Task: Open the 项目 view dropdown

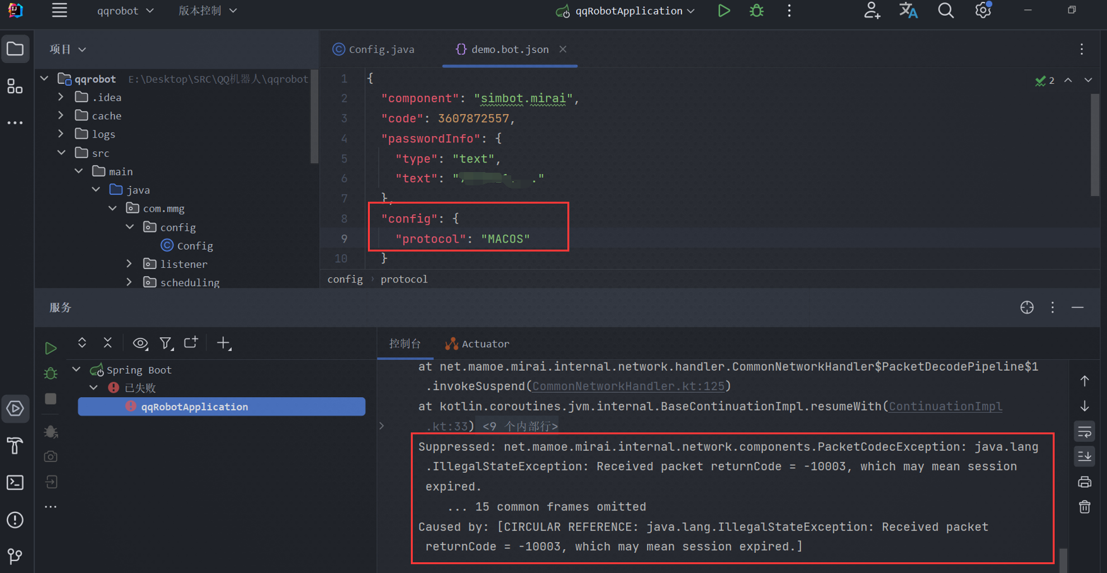Action: tap(68, 49)
